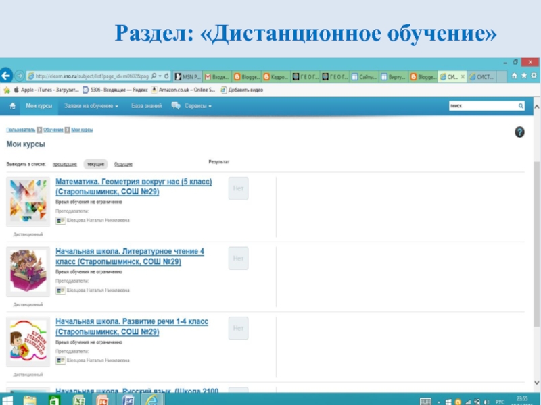Click the Windows Start button on taskbar
This screenshot has height=405, width=541.
[7, 400]
